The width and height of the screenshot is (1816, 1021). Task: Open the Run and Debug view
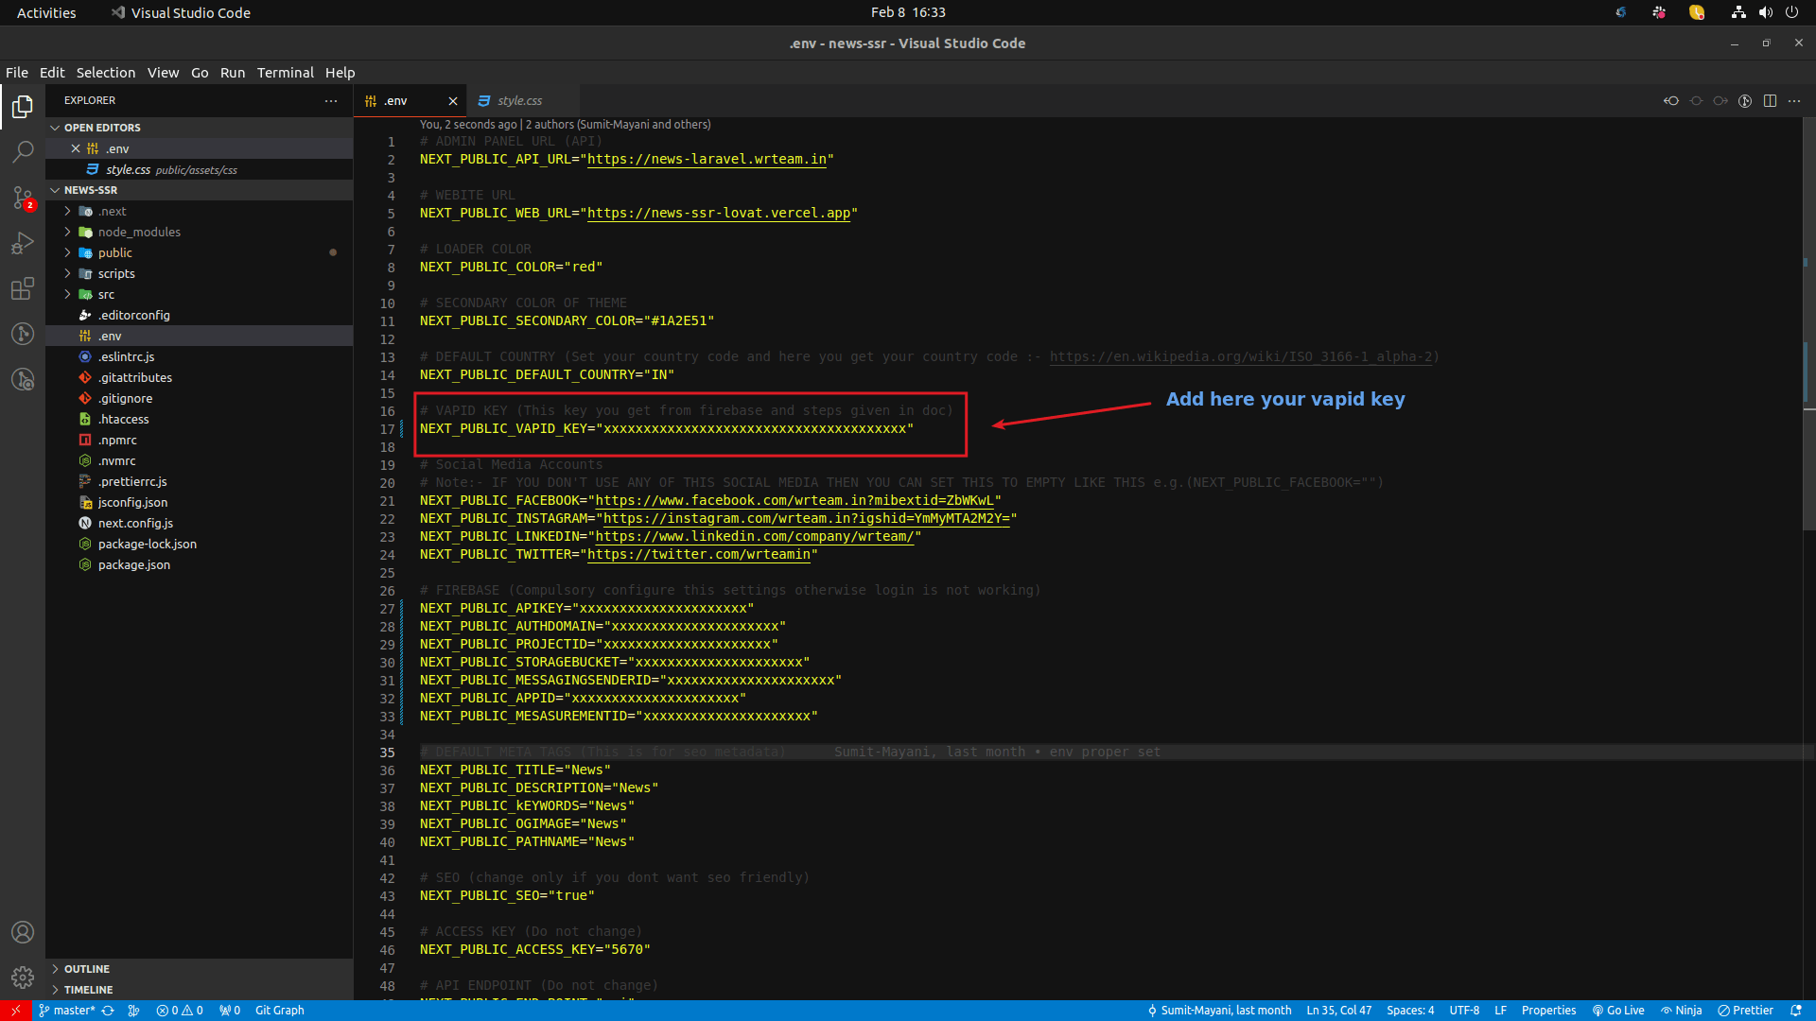(23, 244)
